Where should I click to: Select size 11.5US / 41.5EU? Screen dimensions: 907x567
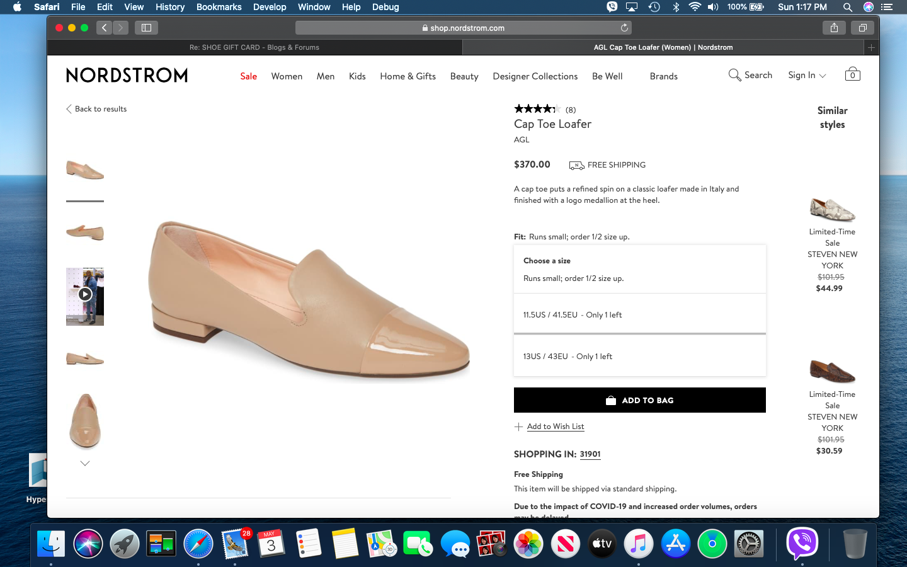coord(639,314)
